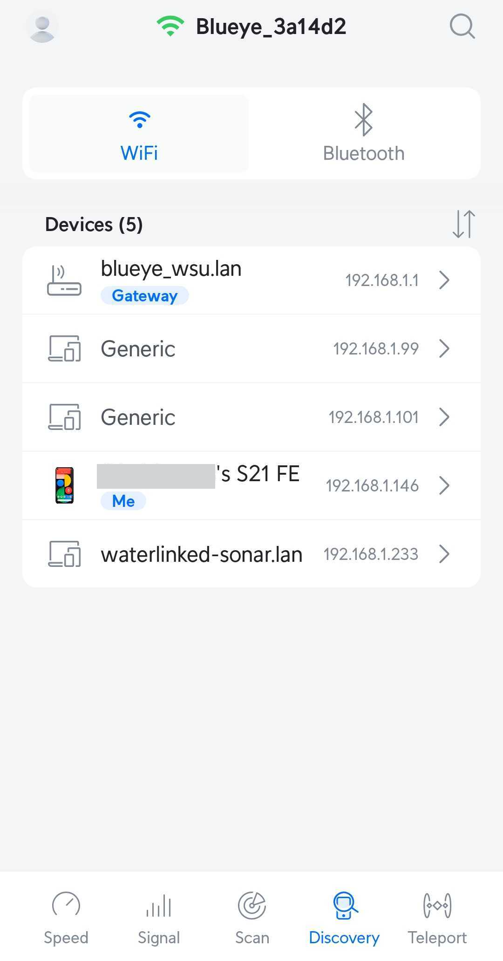The image size is (503, 961).
Task: Open the Signal bars icon
Action: (159, 905)
